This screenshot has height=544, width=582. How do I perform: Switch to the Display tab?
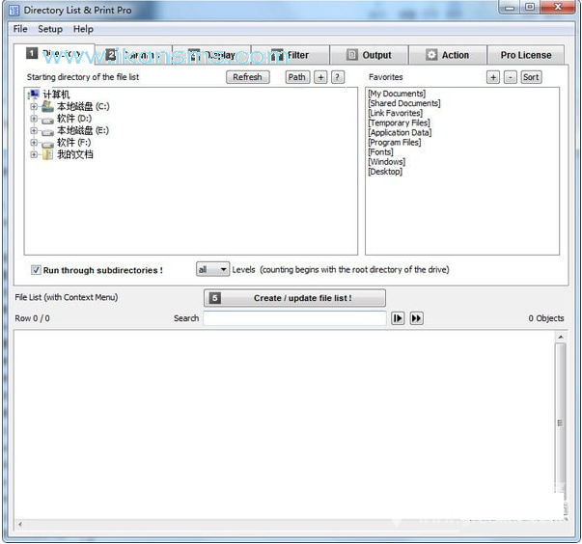coord(211,55)
